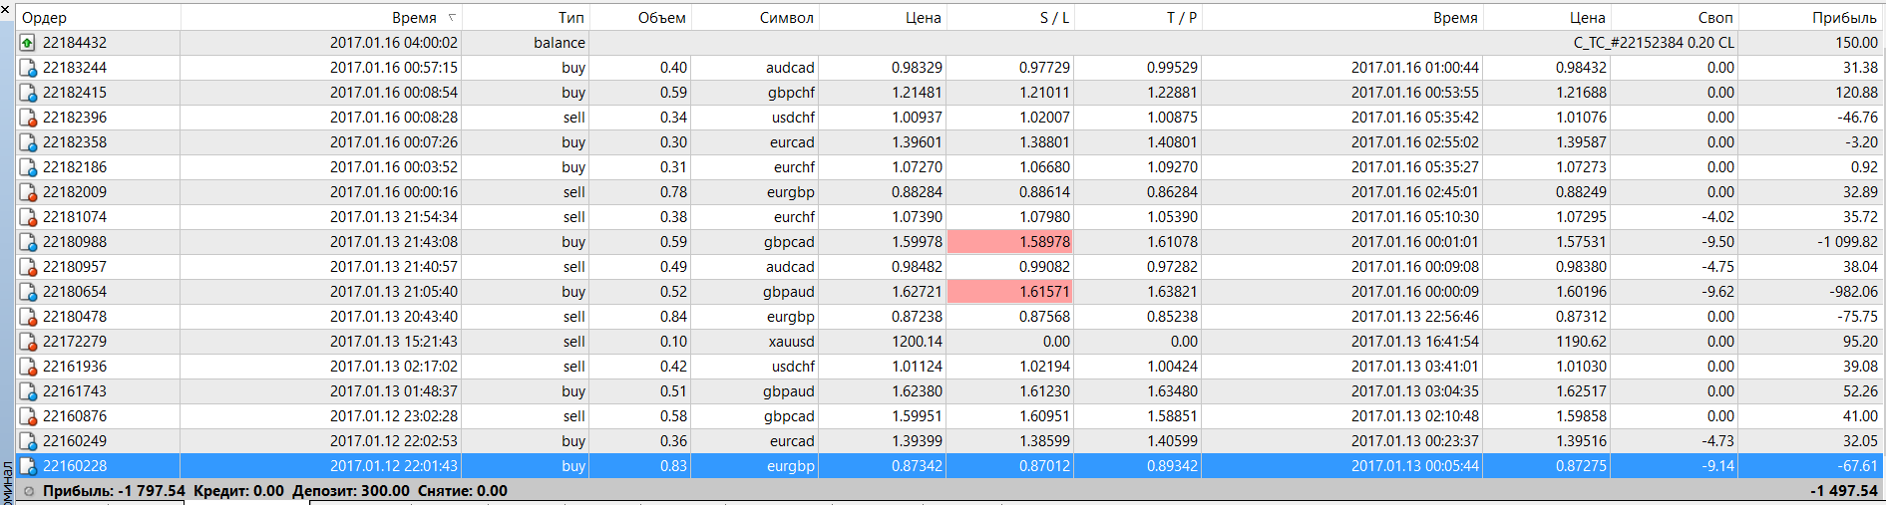The height and width of the screenshot is (505, 1886).
Task: Click order number 22180478
Action: tap(75, 317)
